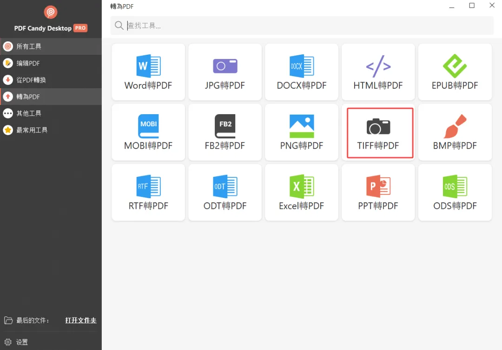502x350 pixels.
Task: Open the RTF轉PDF tool
Action: [x=148, y=193]
